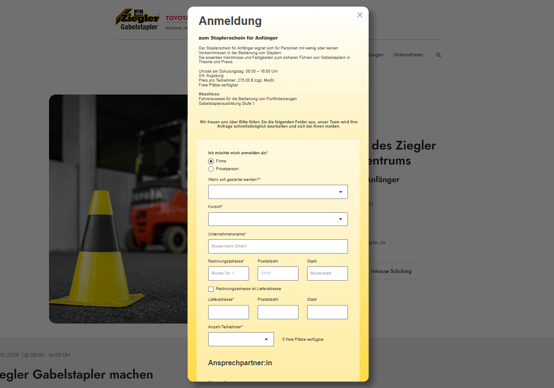Open the search magnifier in the navigation bar
Image resolution: width=554 pixels, height=388 pixels.
pyautogui.click(x=438, y=55)
